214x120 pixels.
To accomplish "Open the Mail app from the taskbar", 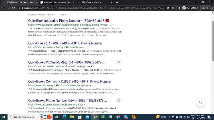I will click(x=87, y=117).
